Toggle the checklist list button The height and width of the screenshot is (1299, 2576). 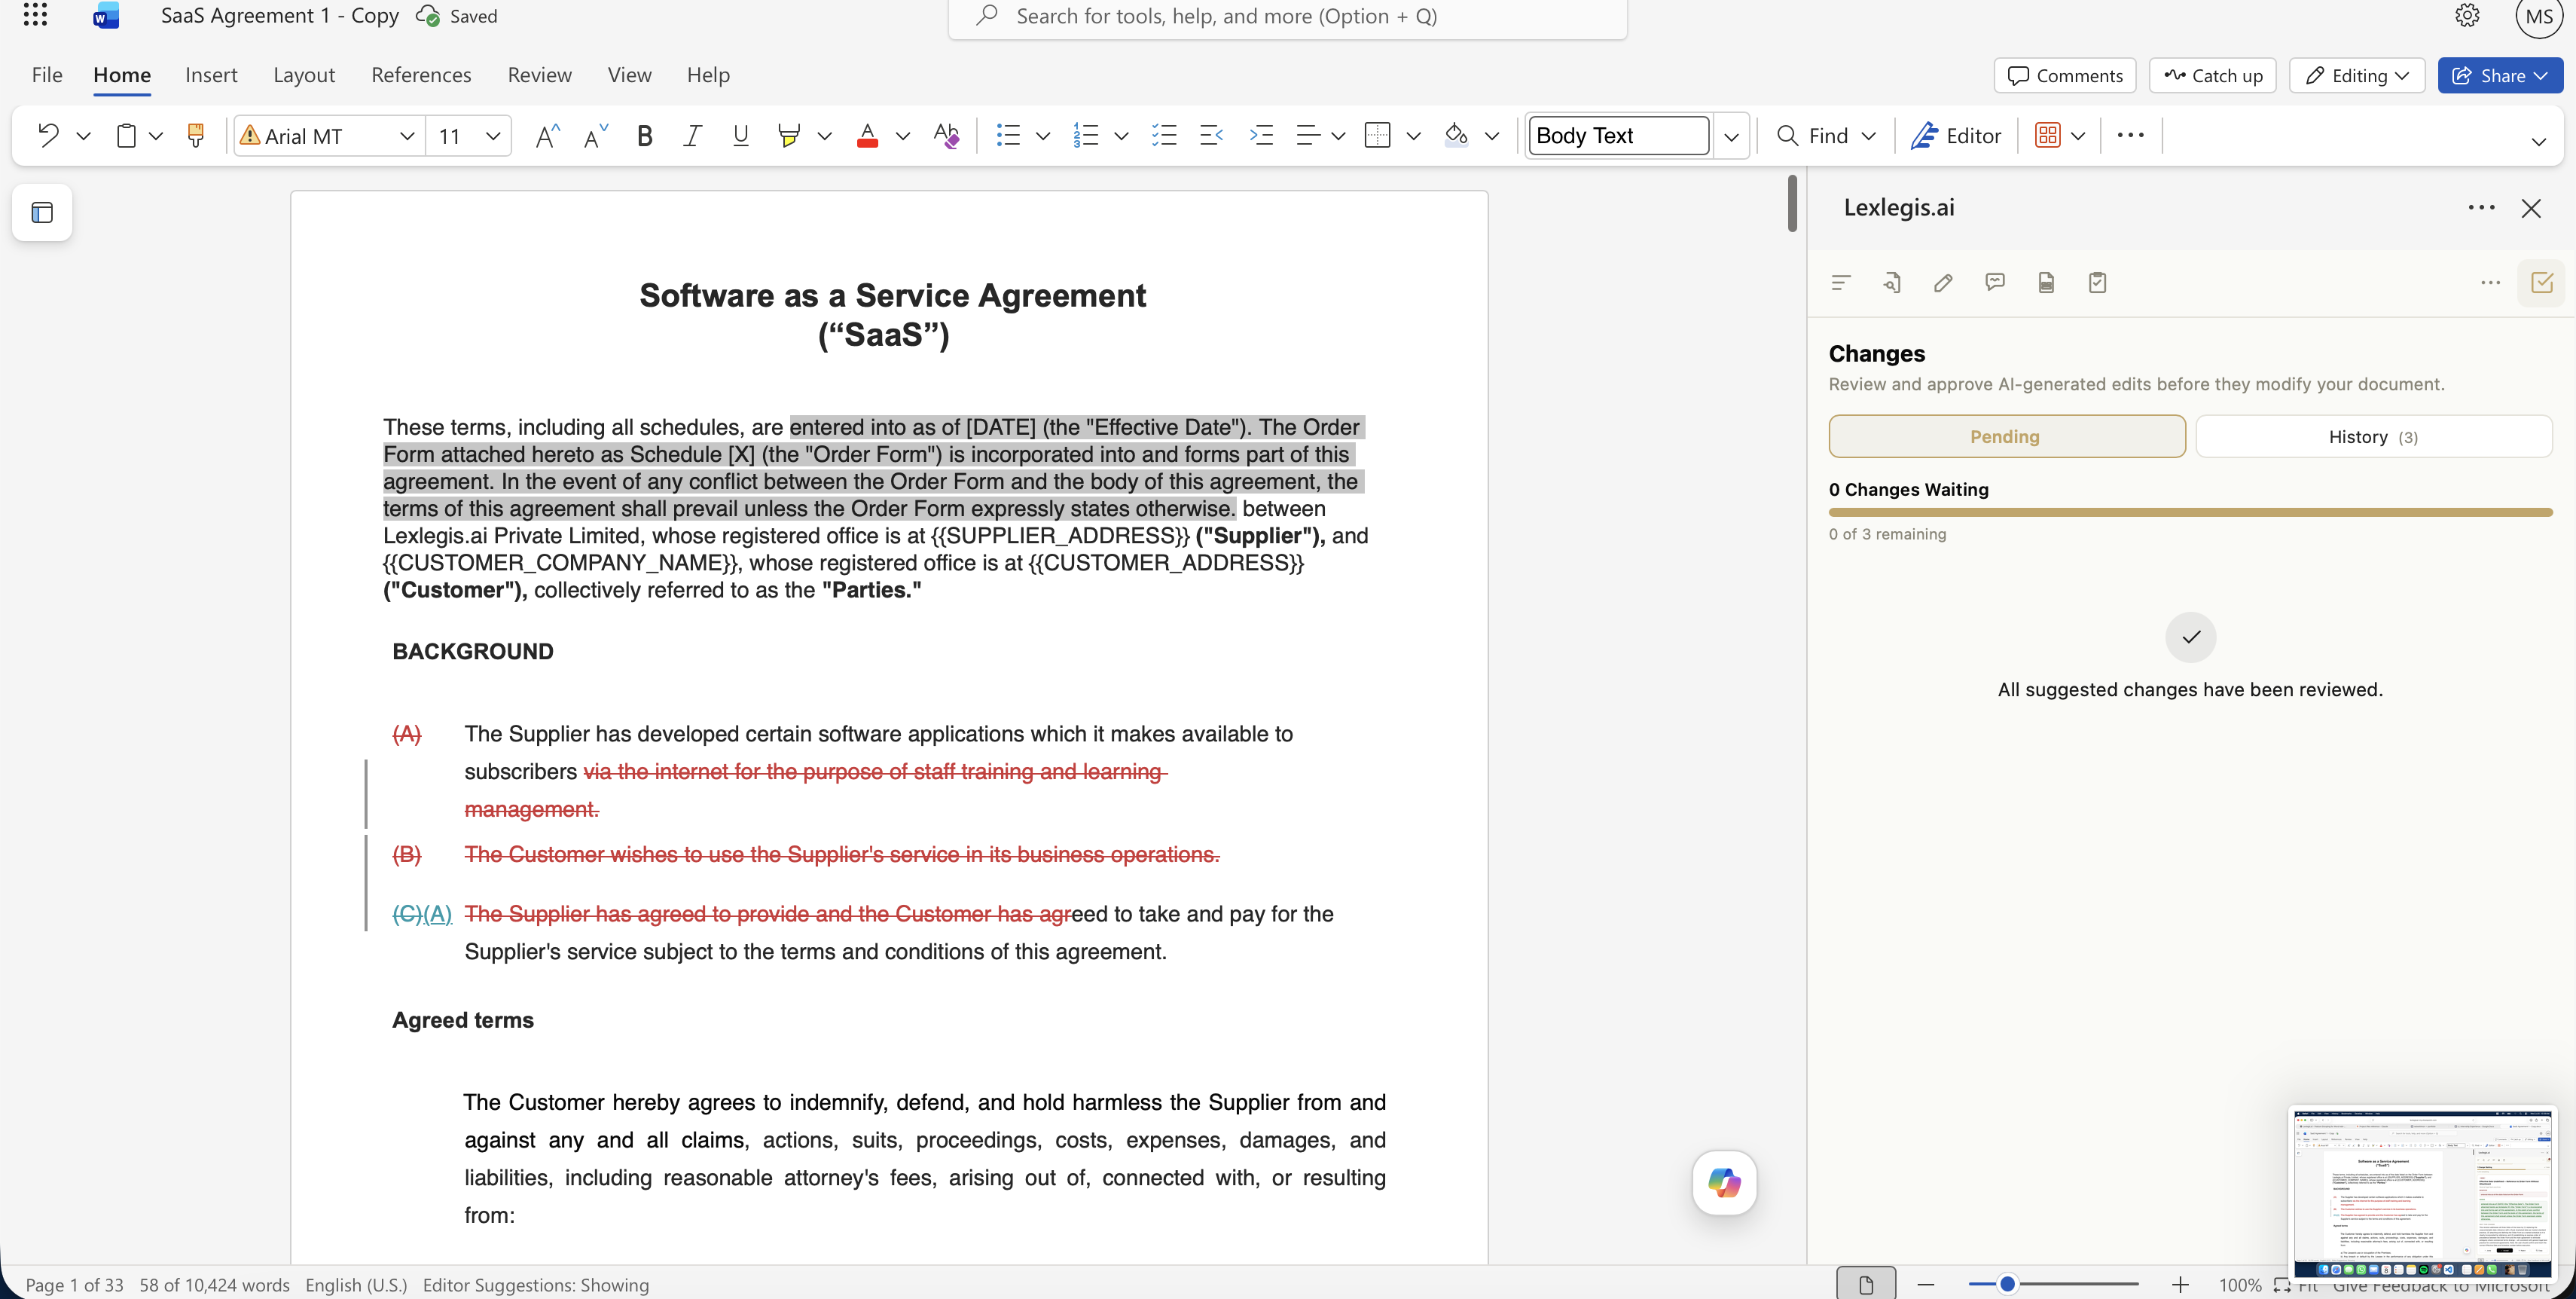click(1163, 135)
